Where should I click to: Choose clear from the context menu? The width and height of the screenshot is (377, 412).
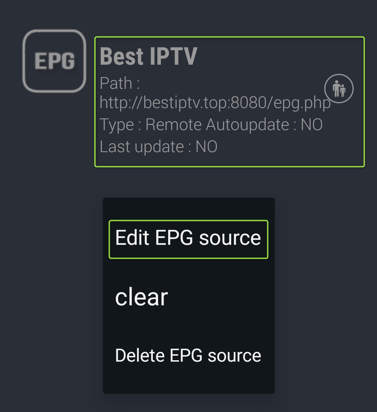click(x=141, y=297)
